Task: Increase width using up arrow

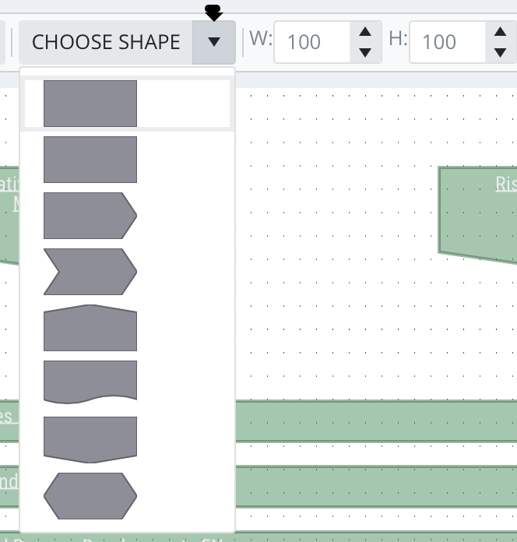Action: tap(364, 32)
